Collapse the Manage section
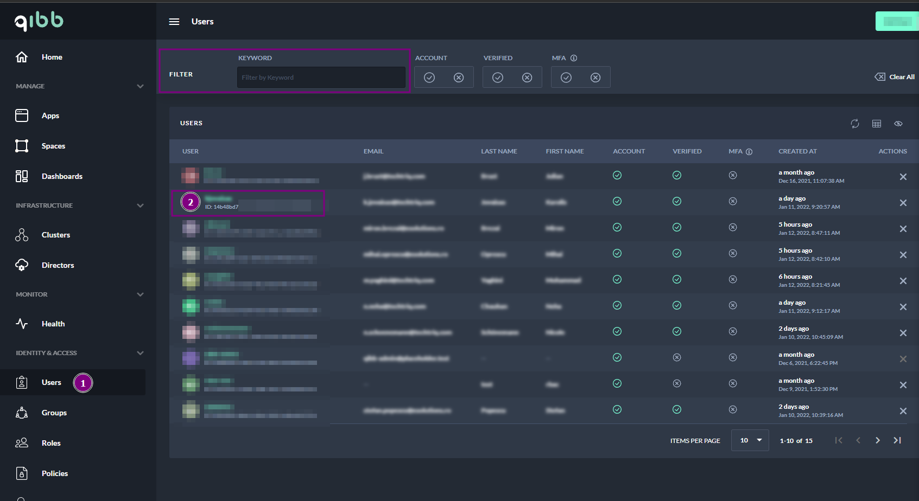The width and height of the screenshot is (919, 501). pyautogui.click(x=141, y=86)
